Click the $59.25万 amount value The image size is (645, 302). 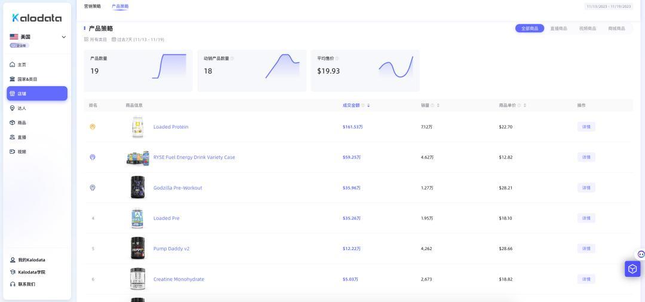coord(352,157)
